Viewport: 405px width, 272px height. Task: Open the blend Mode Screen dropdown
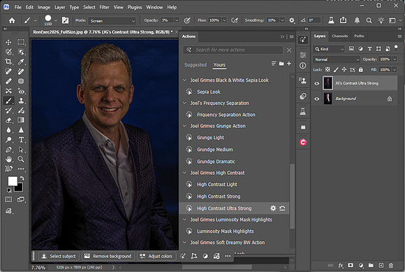(x=112, y=21)
